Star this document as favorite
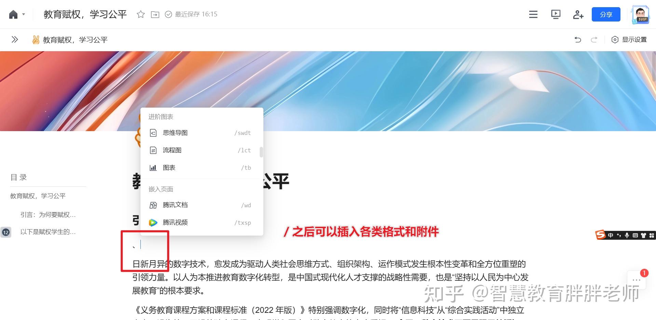 [140, 14]
